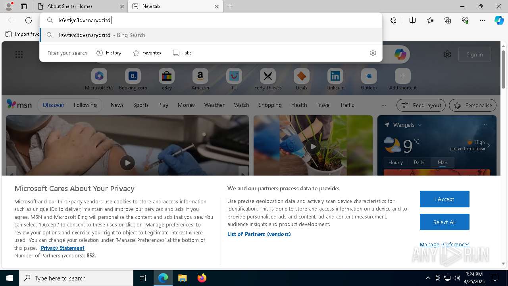Go to the Weather category
This screenshot has height=286, width=508.
pyautogui.click(x=214, y=105)
